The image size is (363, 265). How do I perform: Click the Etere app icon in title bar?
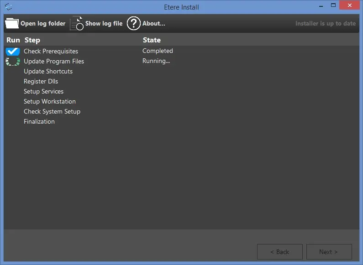[x=8, y=6]
